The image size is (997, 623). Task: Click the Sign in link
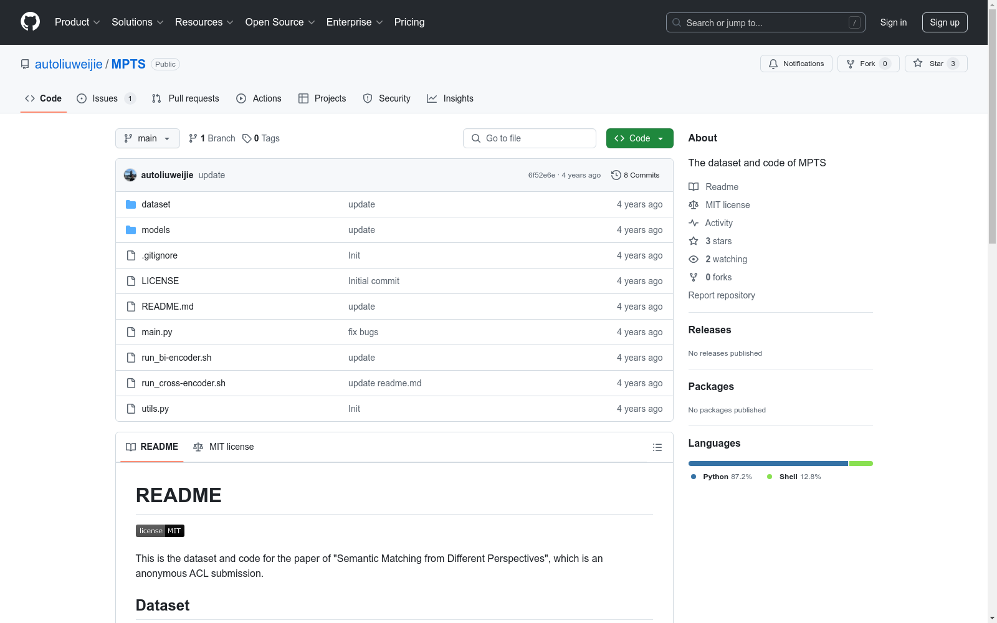click(x=894, y=22)
